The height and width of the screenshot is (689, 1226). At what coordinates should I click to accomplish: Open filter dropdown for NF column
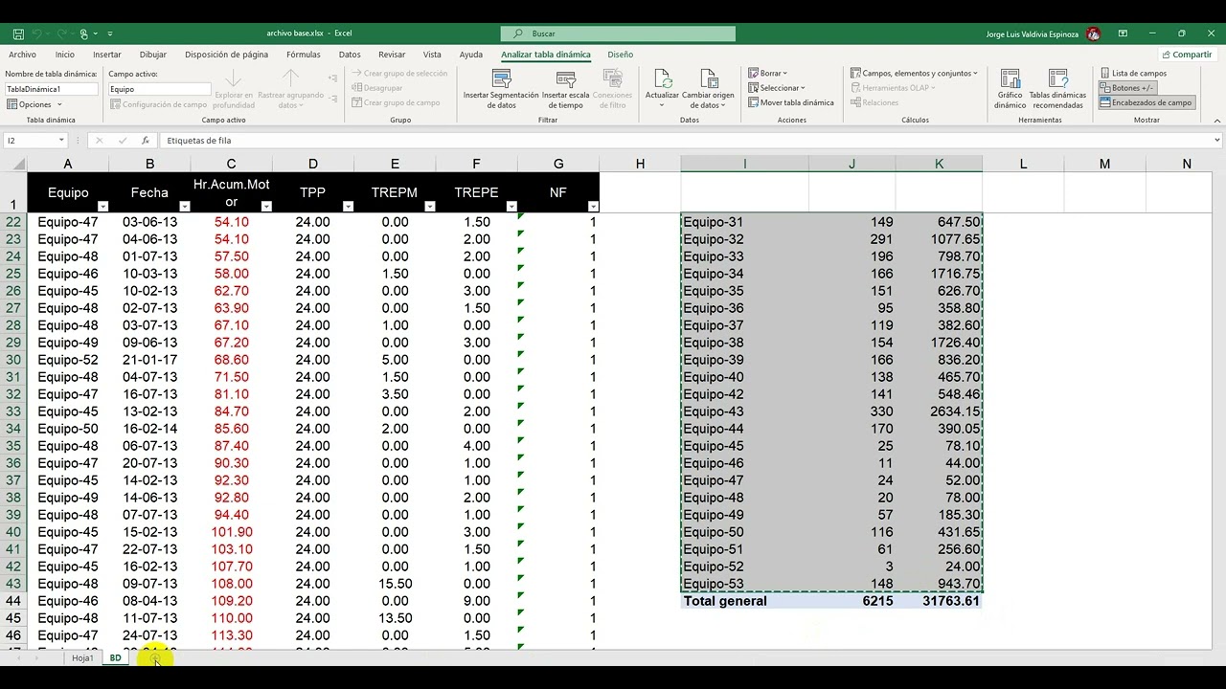pyautogui.click(x=593, y=207)
